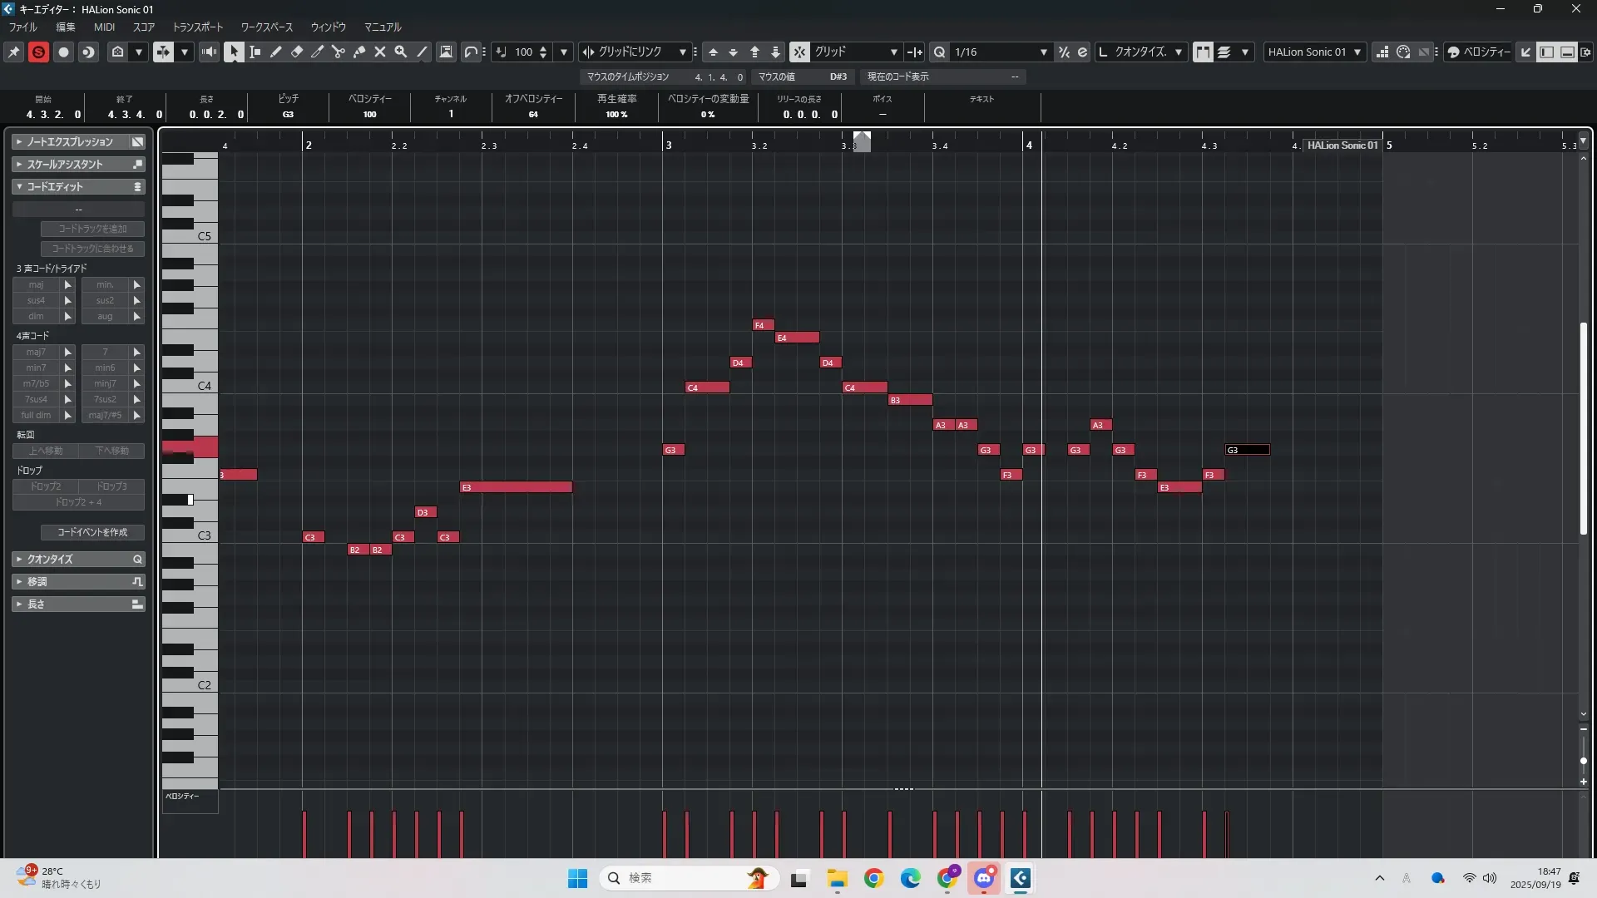This screenshot has height=898, width=1597.
Task: Select the Line tool
Action: pyautogui.click(x=422, y=52)
